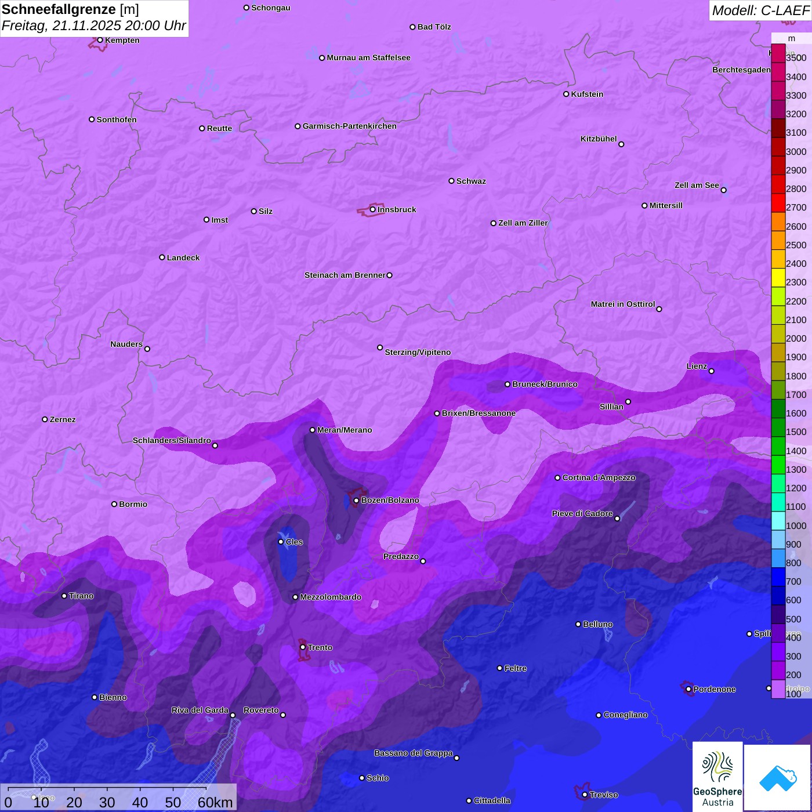The image size is (812, 812).
Task: Click the Kempten location marker
Action: pos(100,40)
